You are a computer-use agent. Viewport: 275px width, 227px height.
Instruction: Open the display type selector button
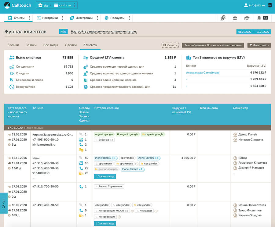coord(213,45)
